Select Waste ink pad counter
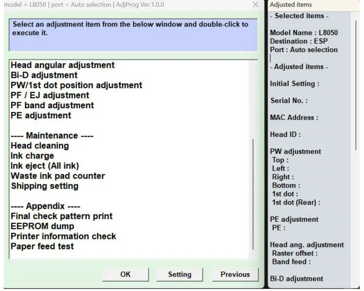Image resolution: width=364 pixels, height=291 pixels. [58, 176]
